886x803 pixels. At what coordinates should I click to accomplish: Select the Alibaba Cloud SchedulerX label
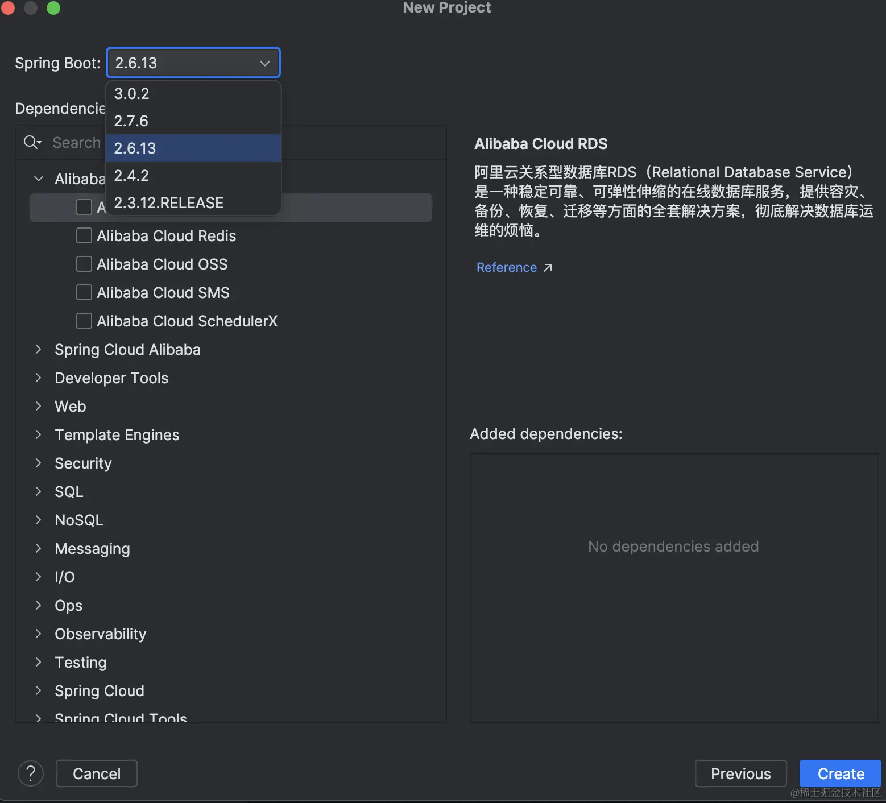click(x=187, y=321)
